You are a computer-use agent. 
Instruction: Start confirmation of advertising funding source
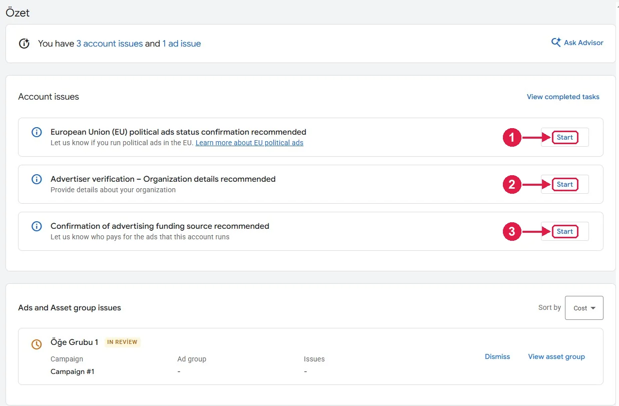565,231
